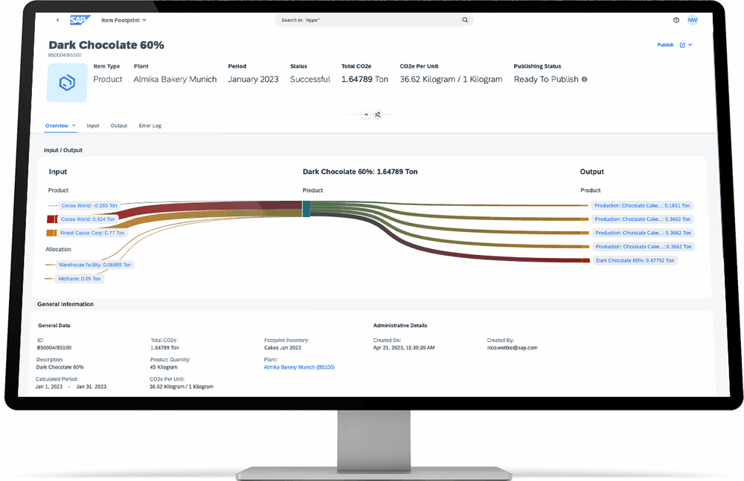Collapse the header with the up chevron
This screenshot has width=744, height=481.
tap(366, 114)
